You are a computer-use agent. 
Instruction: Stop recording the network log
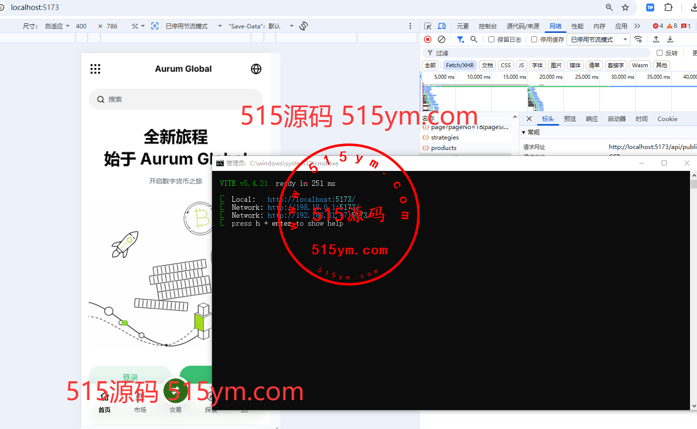click(x=428, y=39)
